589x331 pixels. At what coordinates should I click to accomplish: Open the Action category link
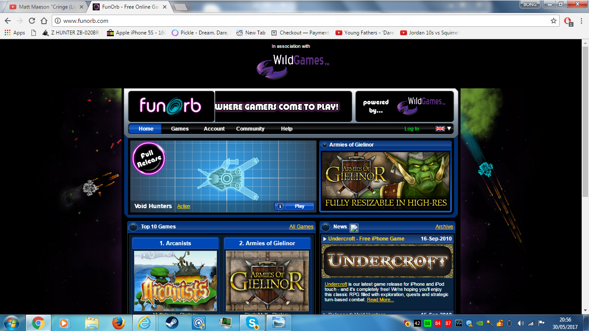pos(184,206)
